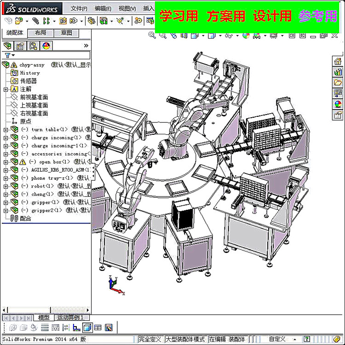Open the View Orientation dropdown arrow
The height and width of the screenshot is (345, 345).
point(203,35)
